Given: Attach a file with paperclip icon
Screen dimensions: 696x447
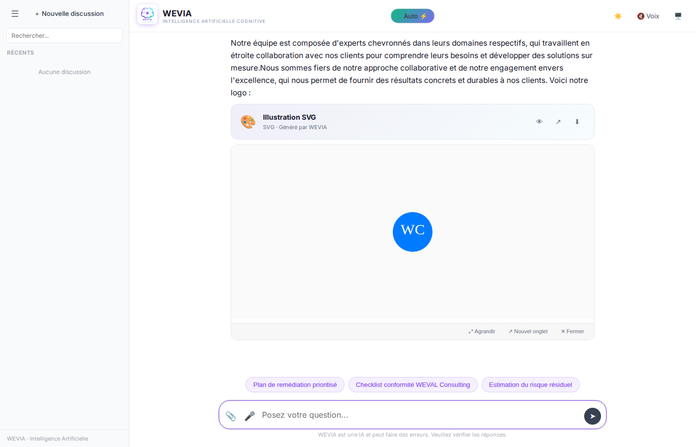Looking at the screenshot, I should [x=231, y=416].
